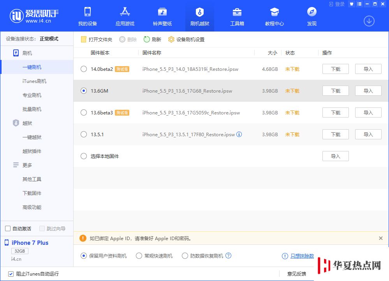Open 铃声壁纸 ringtones and wallpapers section
The height and width of the screenshot is (281, 389).
pyautogui.click(x=162, y=16)
